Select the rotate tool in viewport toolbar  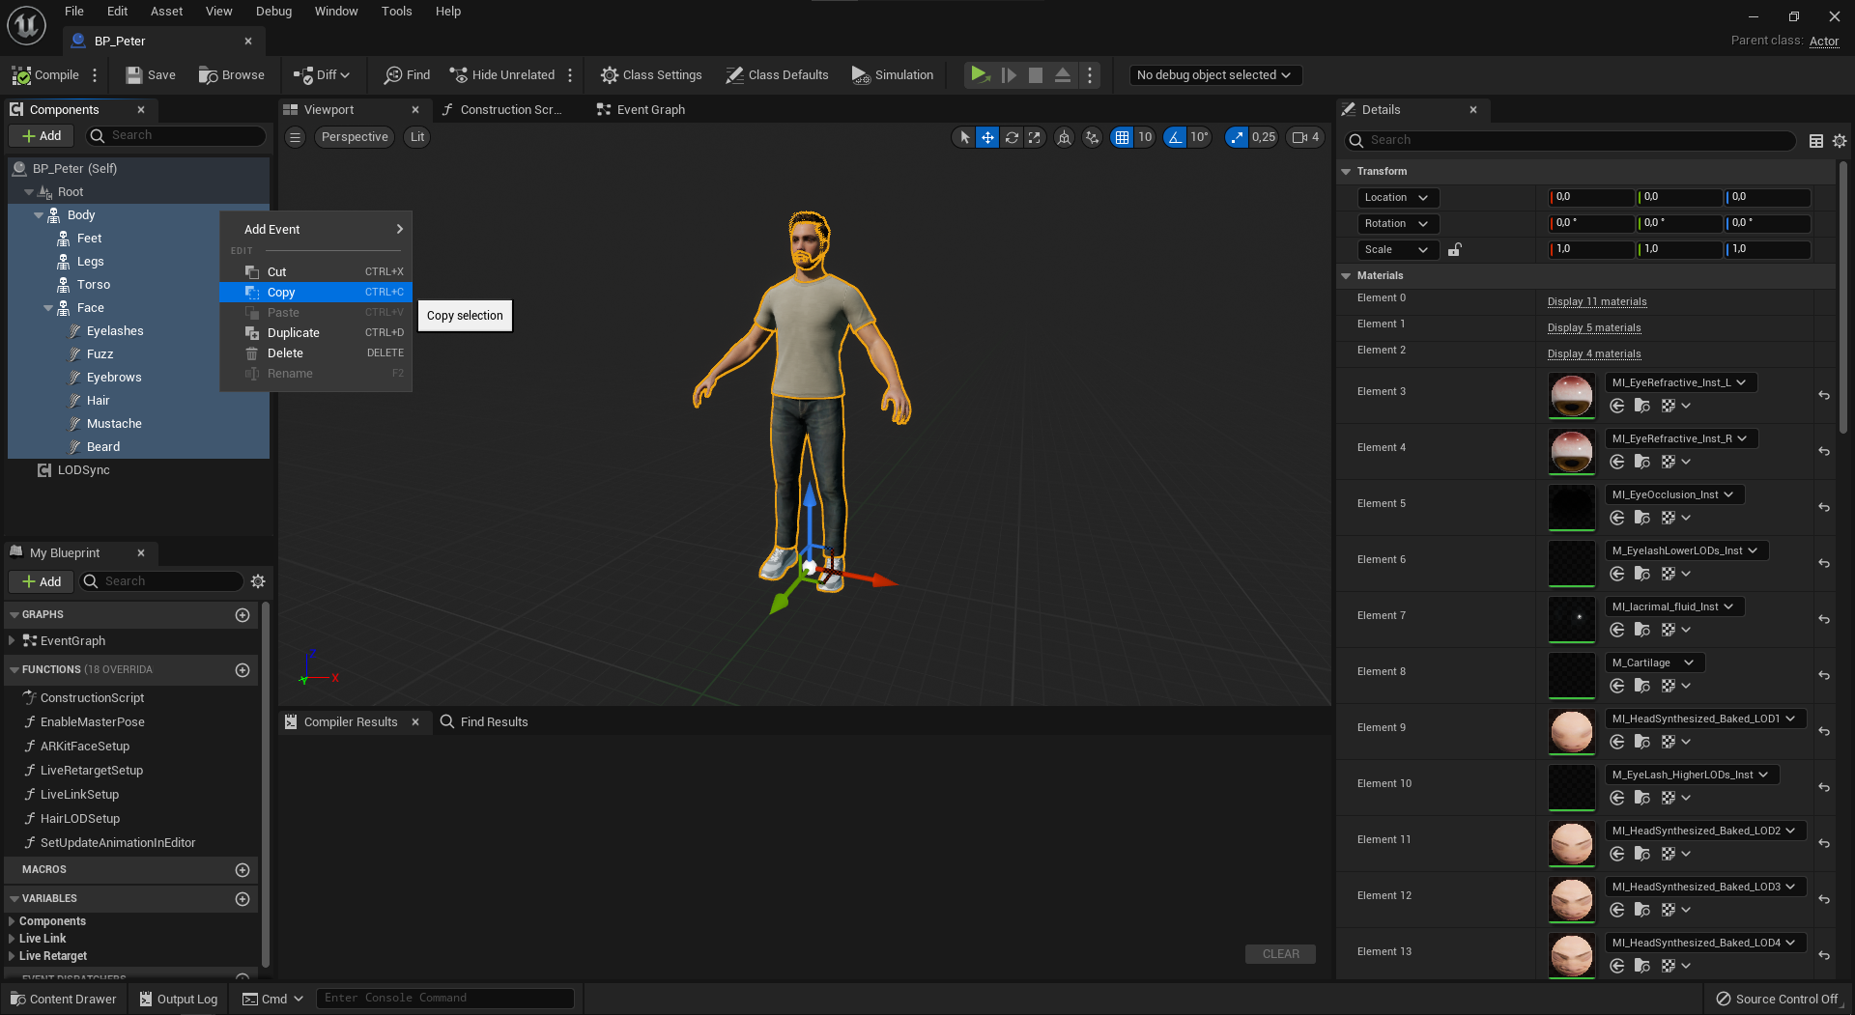click(x=1012, y=137)
